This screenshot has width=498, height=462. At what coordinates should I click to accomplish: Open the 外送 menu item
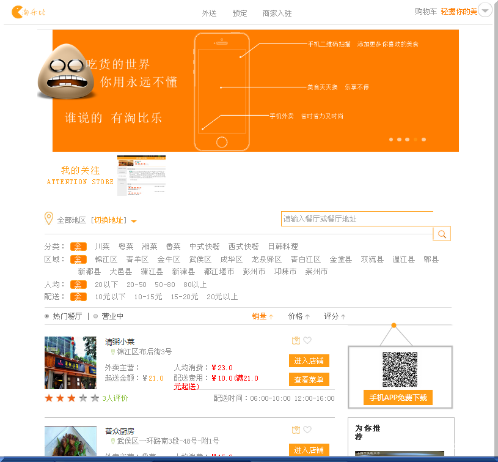coord(209,12)
